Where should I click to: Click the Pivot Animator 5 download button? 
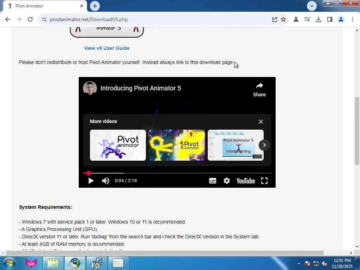coord(107,32)
